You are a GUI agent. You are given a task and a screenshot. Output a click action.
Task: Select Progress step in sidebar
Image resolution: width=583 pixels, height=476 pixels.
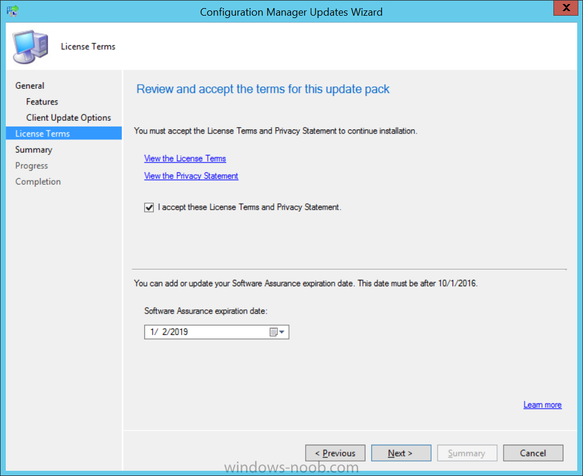31,165
